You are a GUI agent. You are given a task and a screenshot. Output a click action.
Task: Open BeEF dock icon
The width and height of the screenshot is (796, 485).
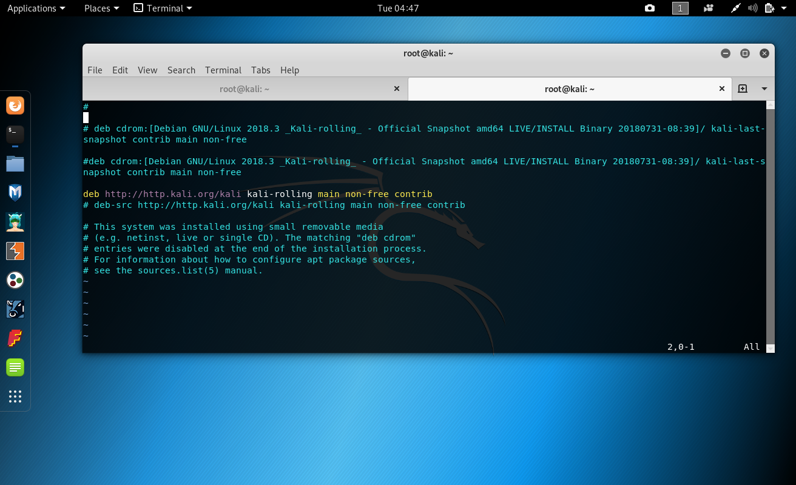[15, 309]
